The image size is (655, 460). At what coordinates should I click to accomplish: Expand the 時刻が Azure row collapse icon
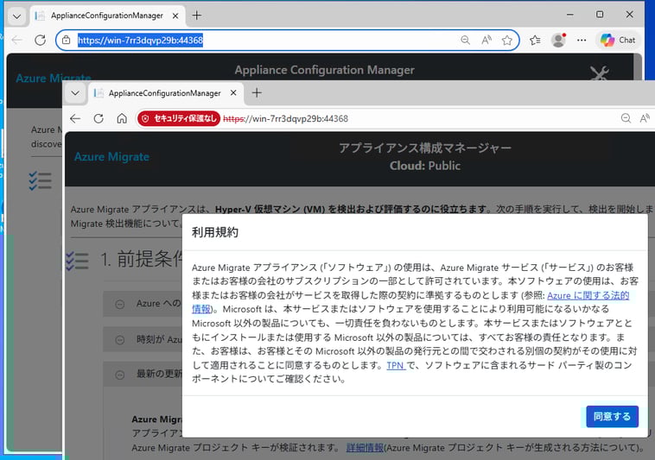[x=120, y=340]
